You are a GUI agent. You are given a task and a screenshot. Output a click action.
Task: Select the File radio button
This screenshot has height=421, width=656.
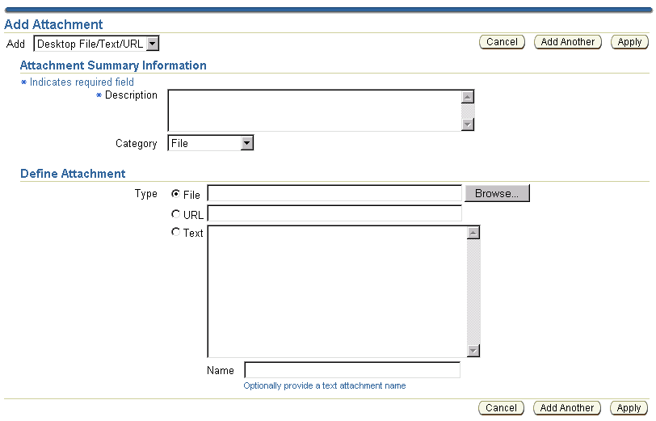(x=176, y=194)
